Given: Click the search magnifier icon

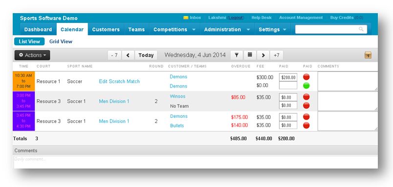Looking at the screenshot, I should (361, 29).
